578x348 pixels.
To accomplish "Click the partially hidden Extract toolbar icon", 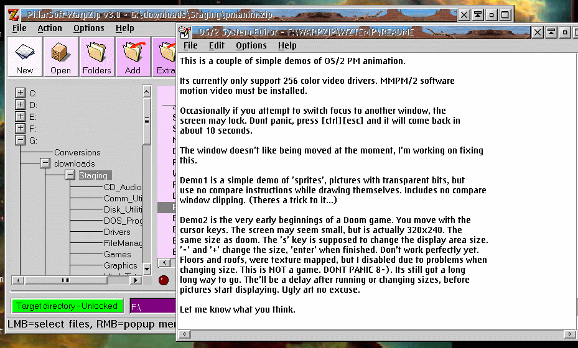I will pos(165,57).
